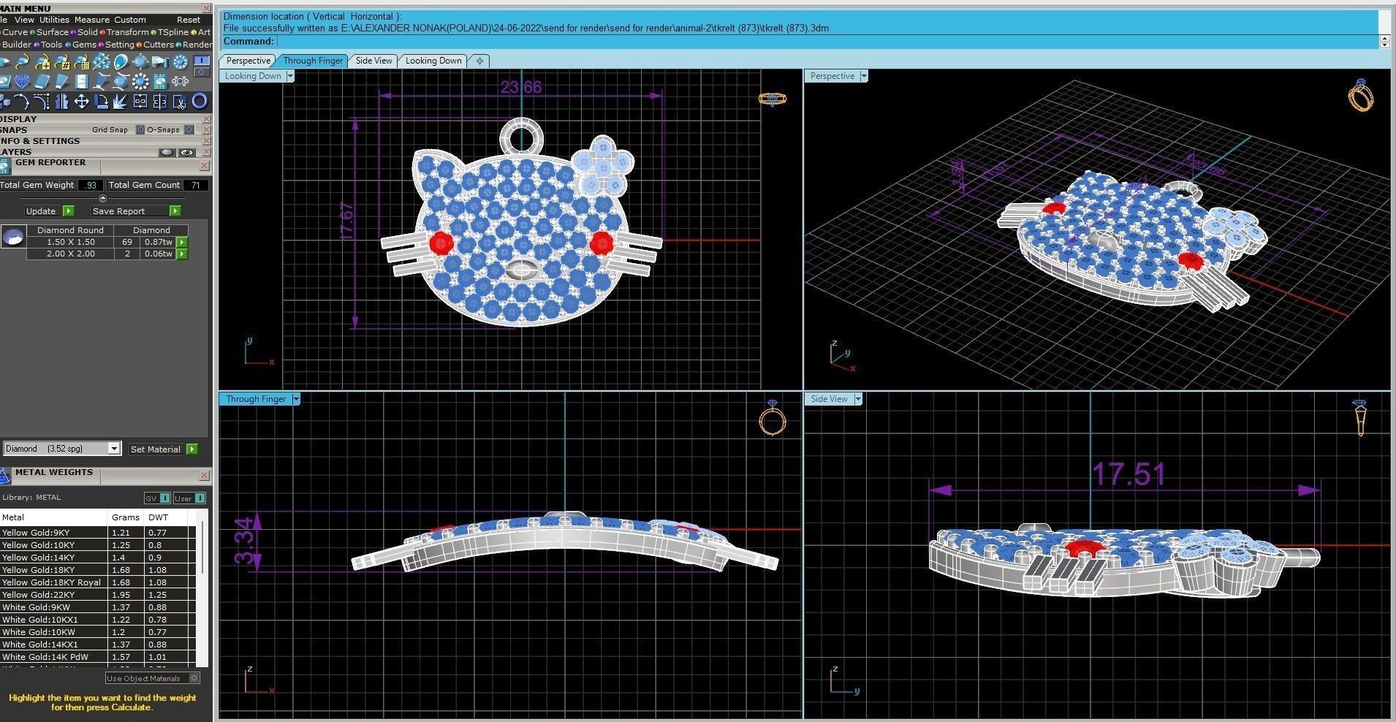Open Through Finger viewport dropdown arrow
Screen dimensions: 1396x722
296,399
